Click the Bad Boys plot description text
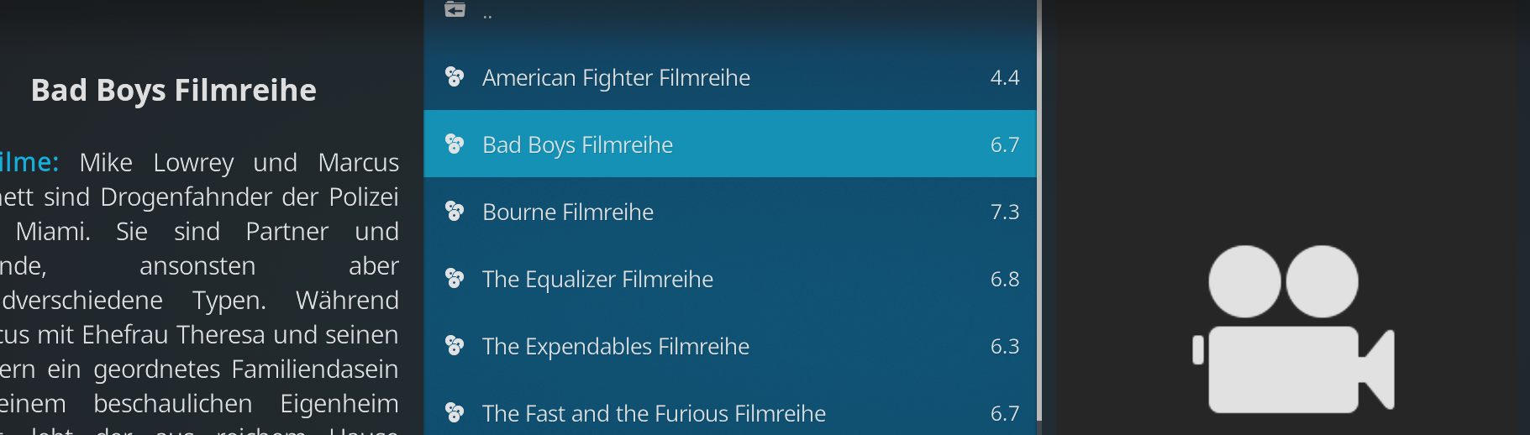1530x435 pixels. (x=199, y=292)
